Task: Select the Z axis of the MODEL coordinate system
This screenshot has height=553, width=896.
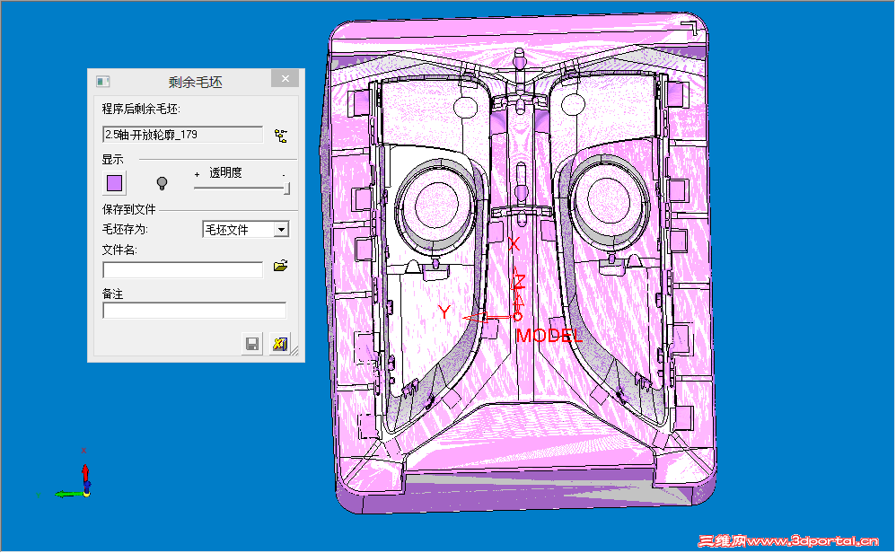Action: [518, 283]
